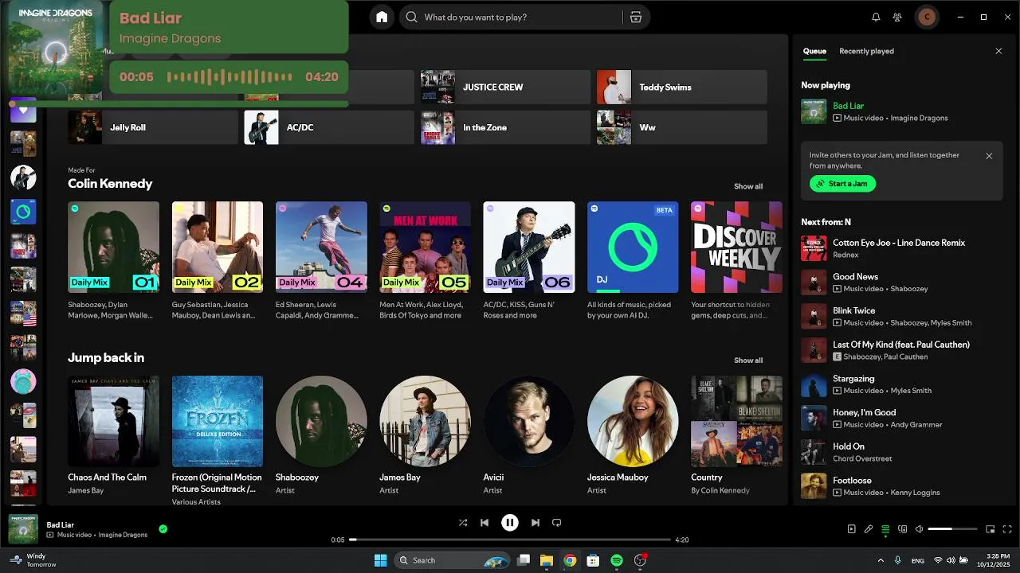Show lyrics with the microphone icon
The image size is (1020, 573).
[869, 529]
